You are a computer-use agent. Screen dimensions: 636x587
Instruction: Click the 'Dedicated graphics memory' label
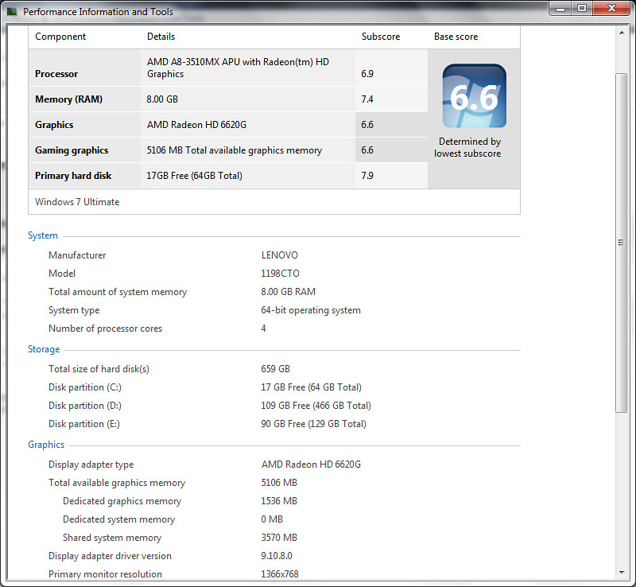tap(122, 501)
